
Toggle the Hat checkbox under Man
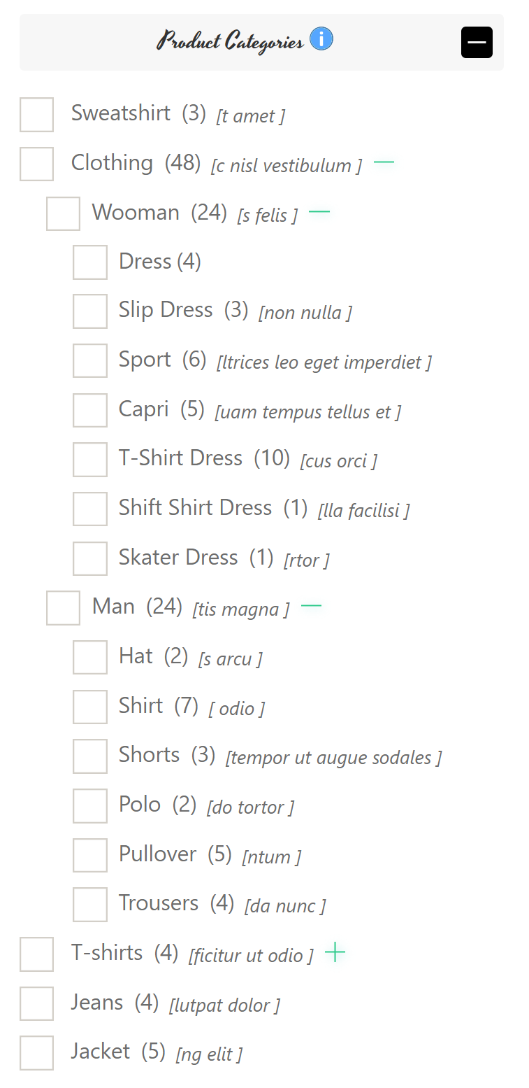(x=90, y=658)
